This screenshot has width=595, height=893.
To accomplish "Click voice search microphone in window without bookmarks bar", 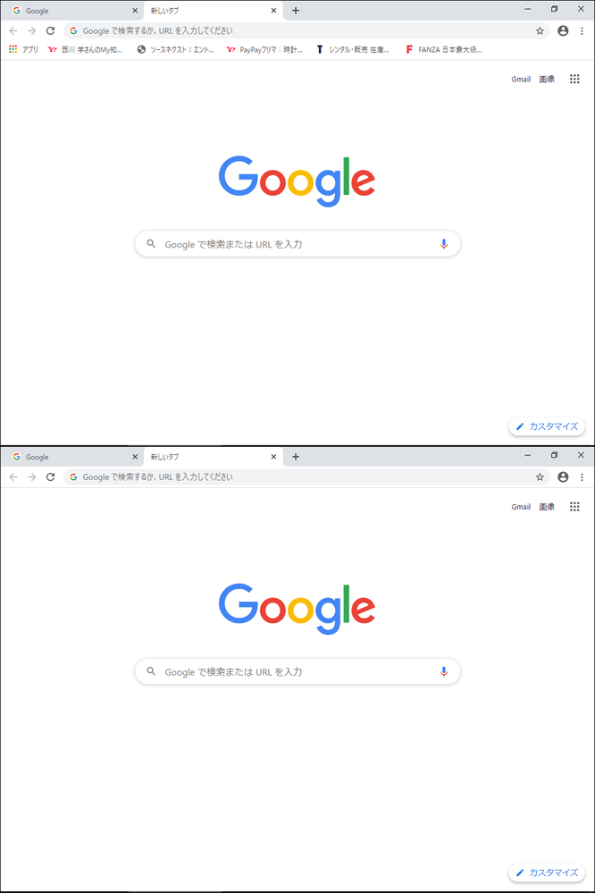I will pos(443,672).
